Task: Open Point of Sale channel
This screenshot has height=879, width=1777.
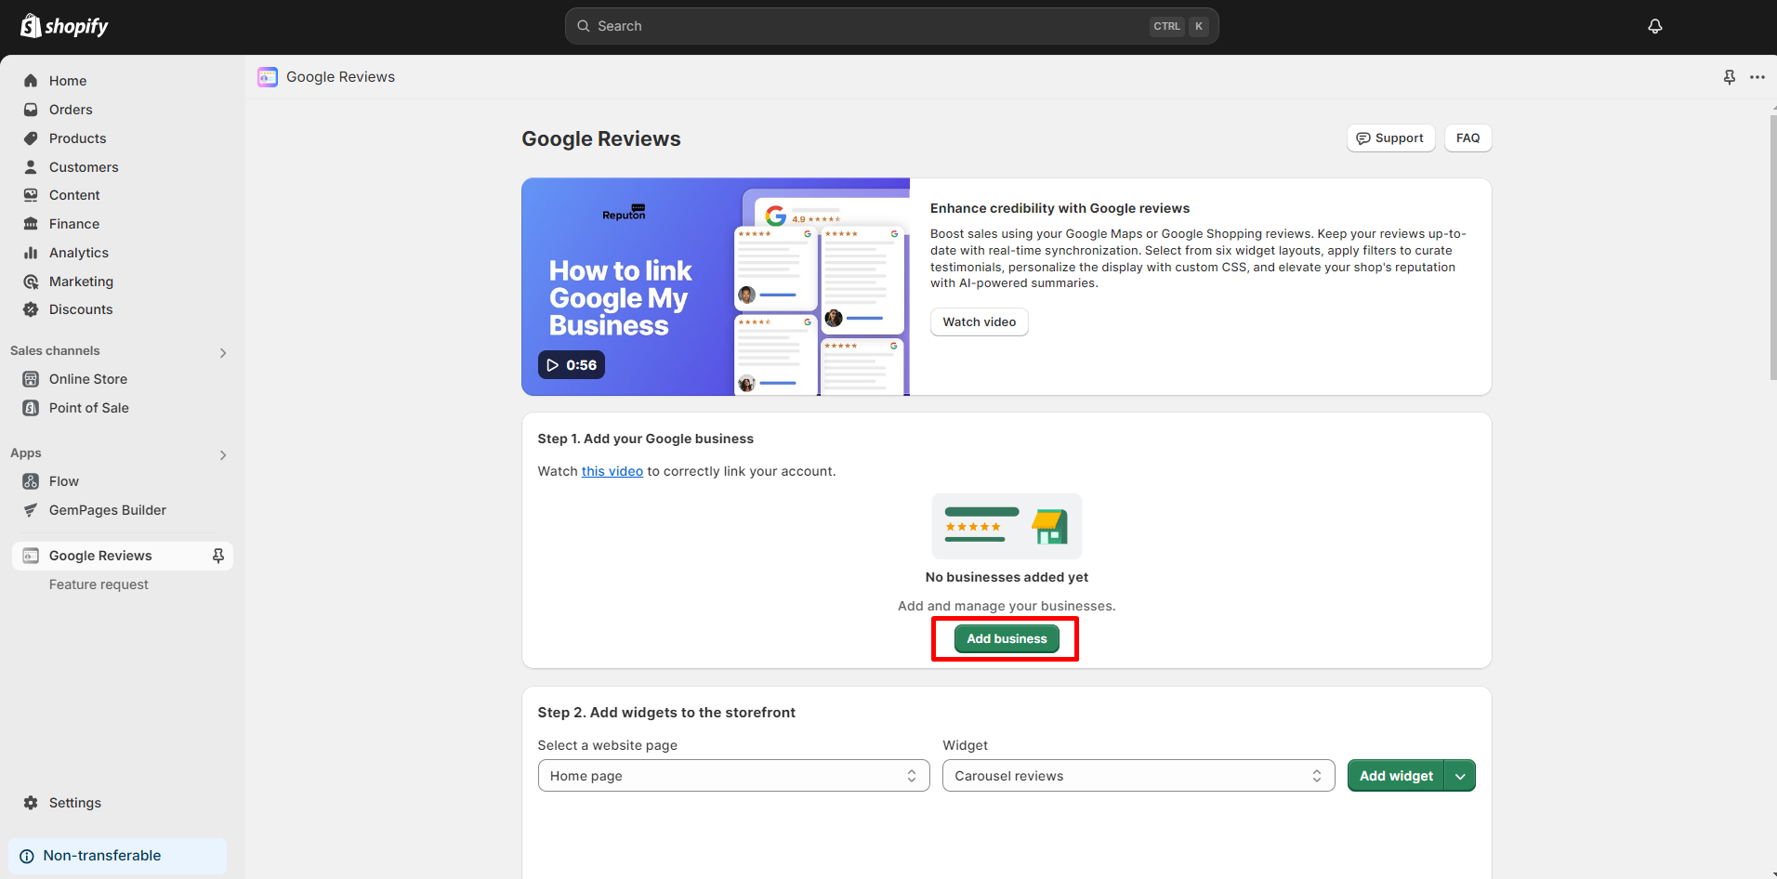Action: coord(88,407)
